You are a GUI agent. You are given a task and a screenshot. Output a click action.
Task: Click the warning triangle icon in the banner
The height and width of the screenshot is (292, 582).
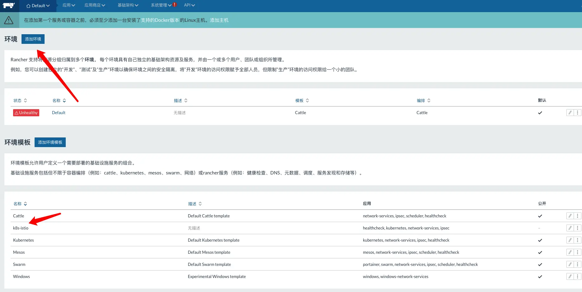[x=9, y=20]
